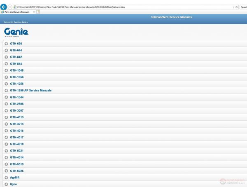Expand the GTH-1048 section
The width and height of the screenshot is (247, 187).
pyautogui.click(x=125, y=70)
